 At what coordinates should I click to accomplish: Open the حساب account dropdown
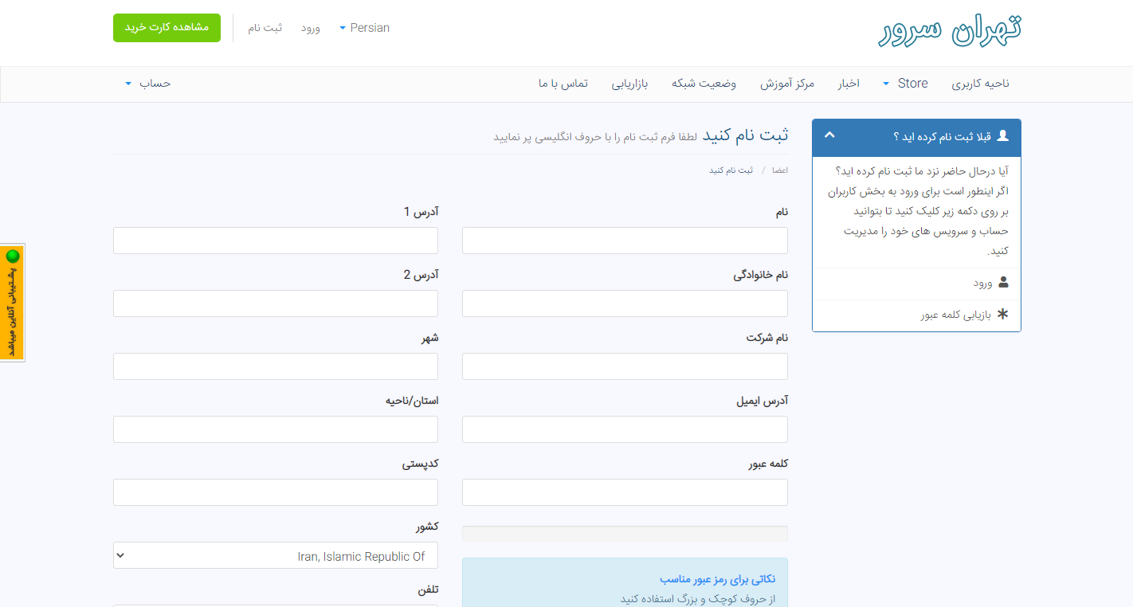pos(148,84)
